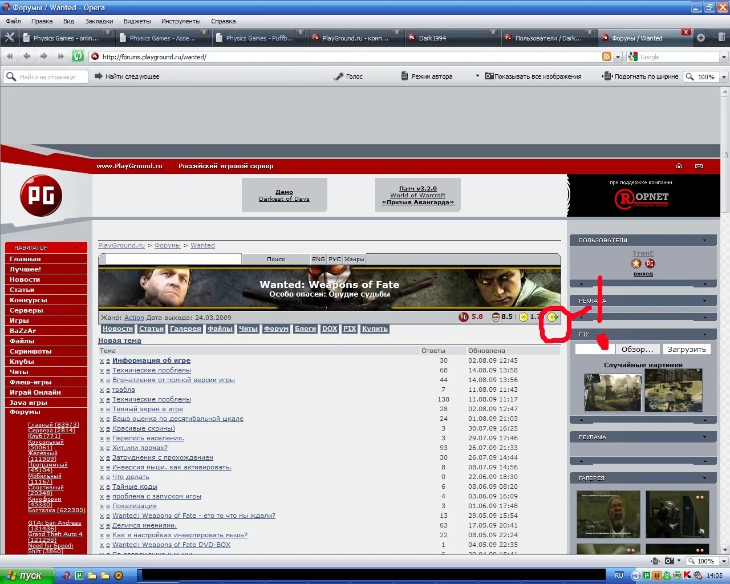Click the Найти на странице search field
The width and height of the screenshot is (730, 584).
coord(46,76)
